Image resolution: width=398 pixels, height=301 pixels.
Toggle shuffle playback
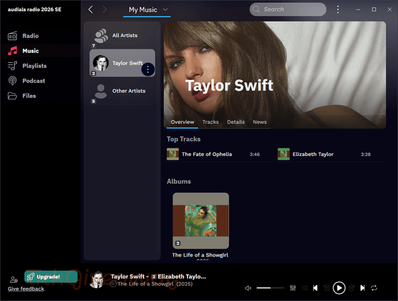[304, 288]
